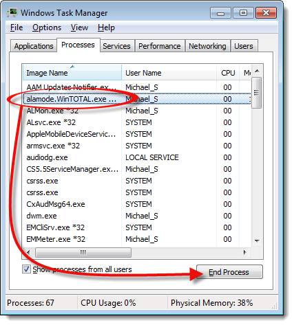Screen dimensions: 294x325
Task: Click the Processes: 67 status entry
Action: tap(30, 303)
